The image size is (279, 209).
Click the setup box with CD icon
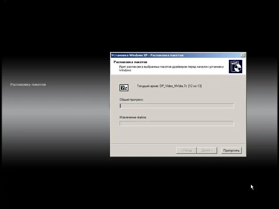[235, 66]
